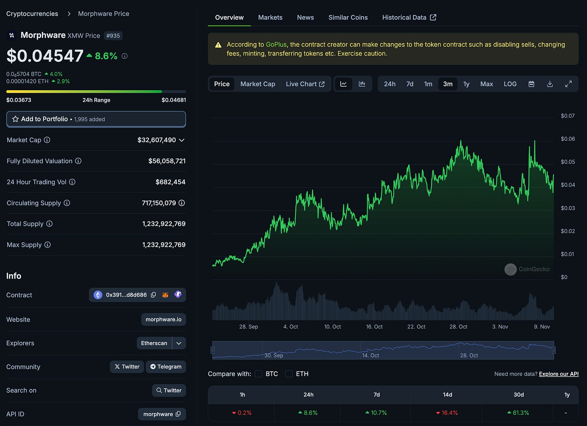Click Explore our API link
The width and height of the screenshot is (587, 426).
tap(559, 374)
